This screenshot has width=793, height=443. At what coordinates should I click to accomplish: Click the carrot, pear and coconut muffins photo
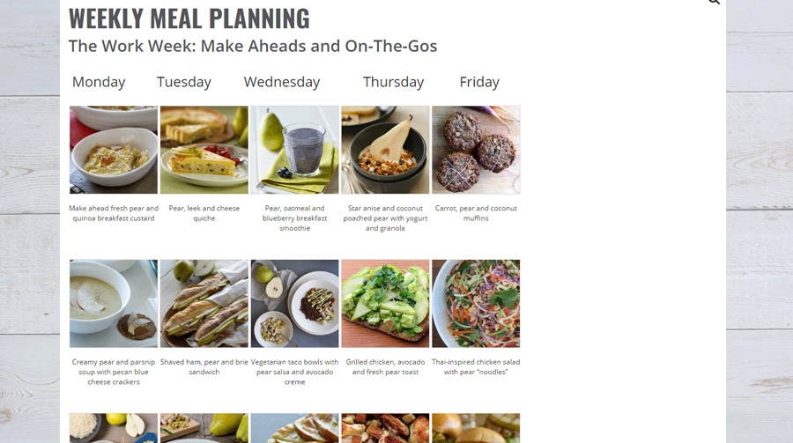click(476, 150)
